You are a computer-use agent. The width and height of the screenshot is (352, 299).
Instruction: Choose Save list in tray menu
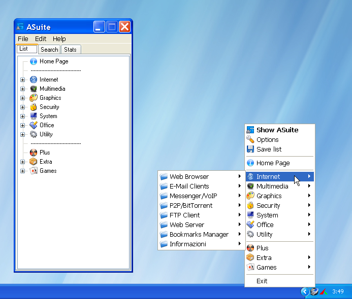(280, 149)
